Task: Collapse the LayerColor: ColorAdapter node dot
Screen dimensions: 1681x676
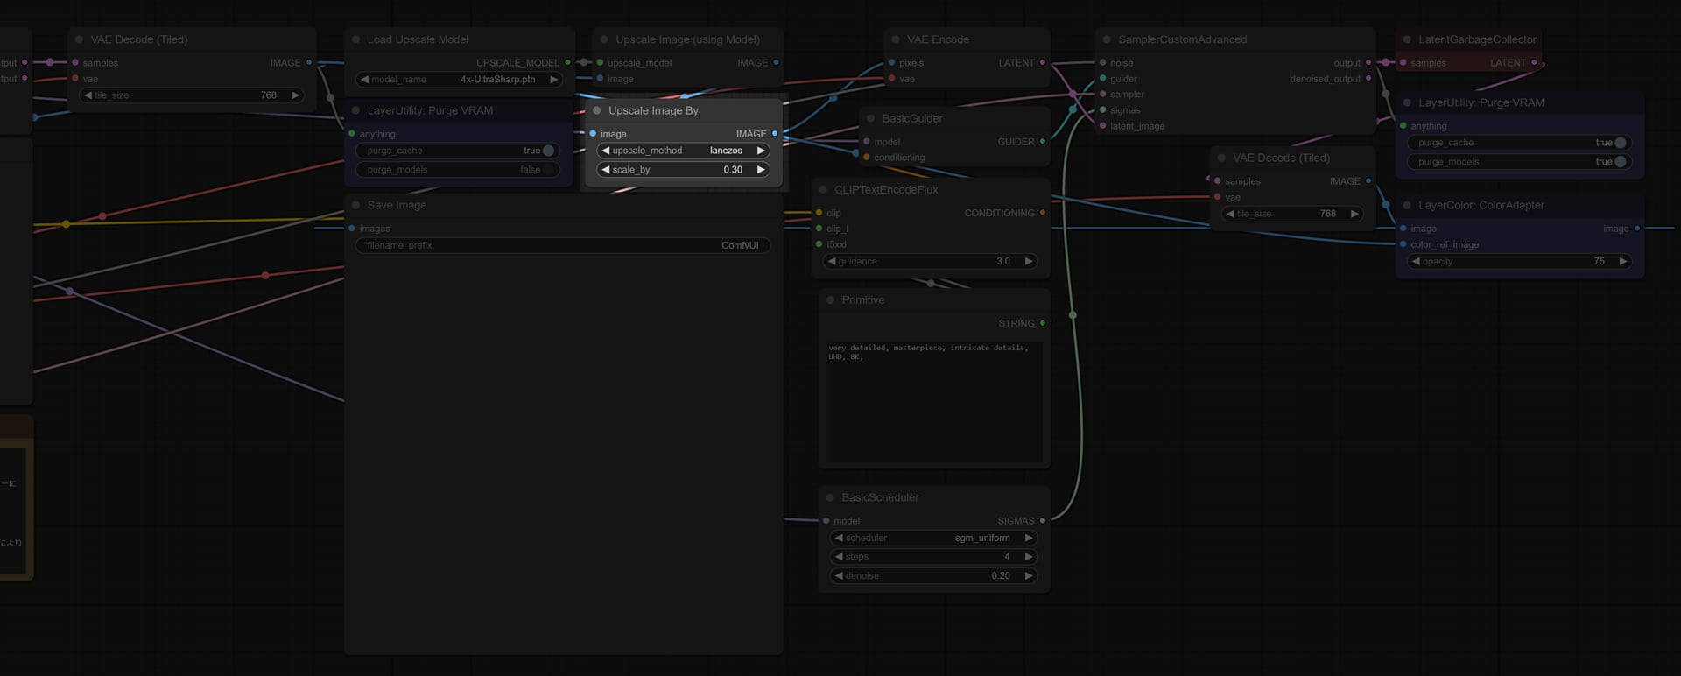Action: pos(1407,205)
